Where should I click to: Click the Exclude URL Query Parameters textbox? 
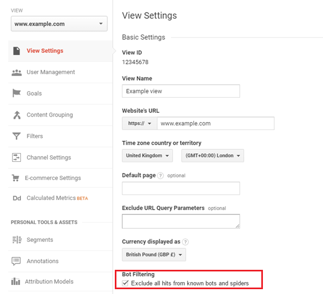(x=181, y=221)
